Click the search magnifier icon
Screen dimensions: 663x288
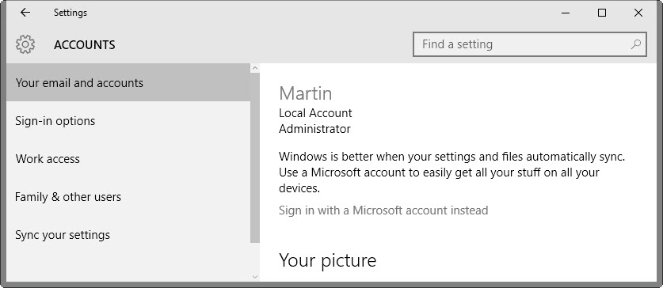click(635, 44)
